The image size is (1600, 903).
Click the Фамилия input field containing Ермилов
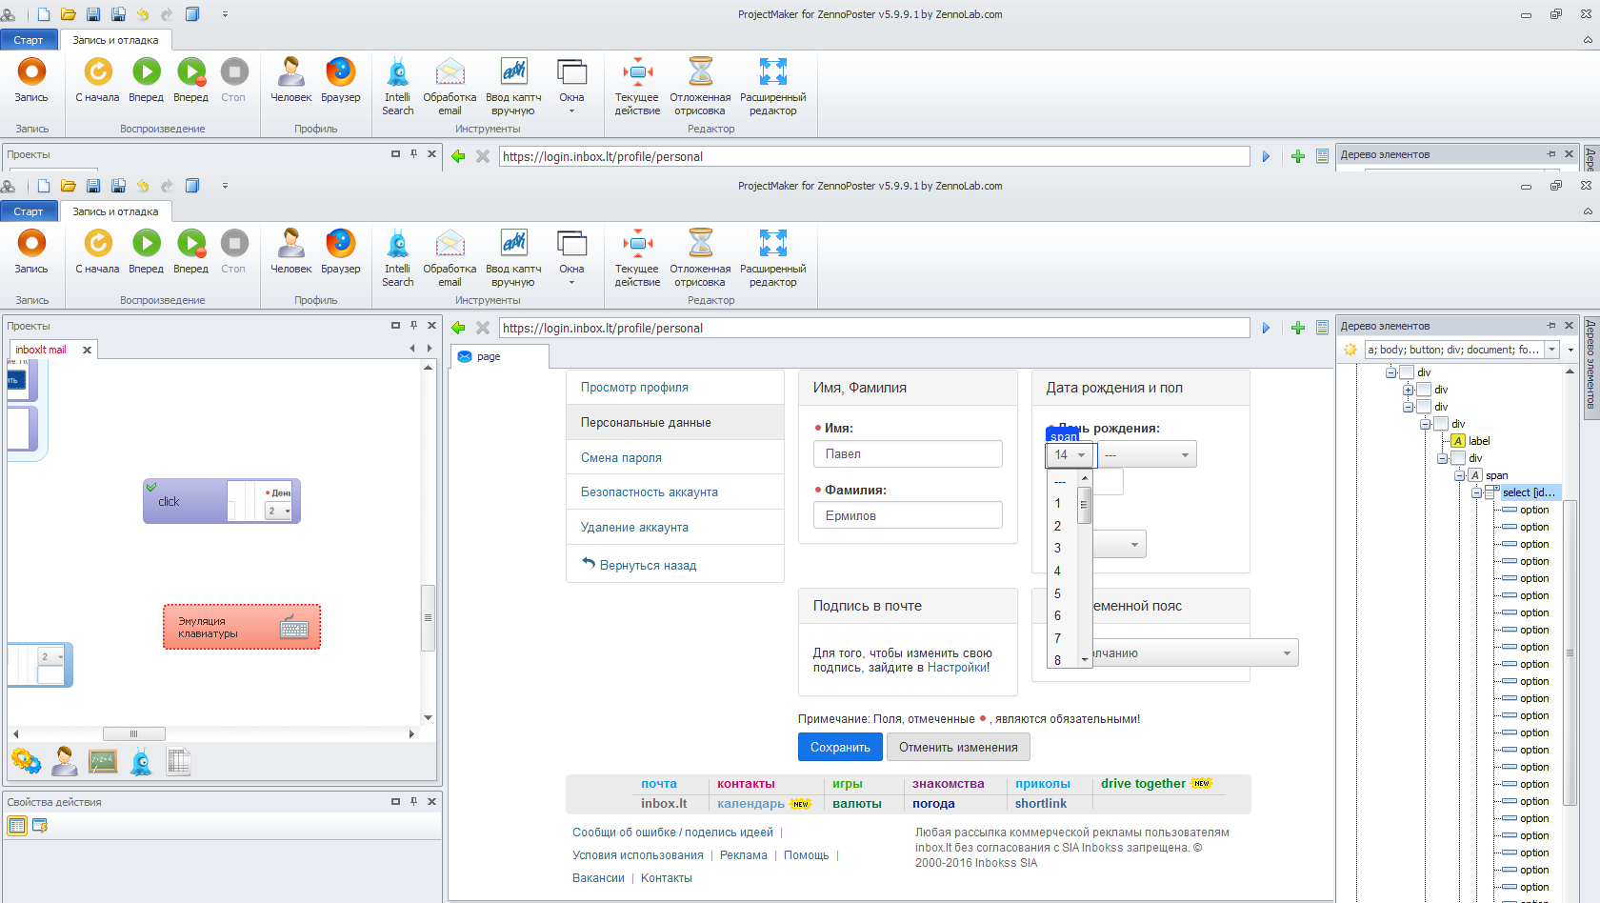(908, 515)
